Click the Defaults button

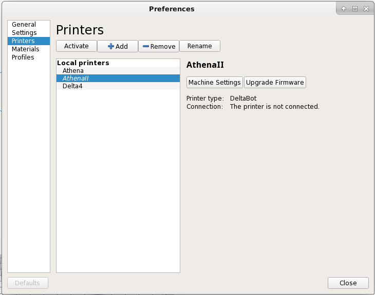(27, 283)
